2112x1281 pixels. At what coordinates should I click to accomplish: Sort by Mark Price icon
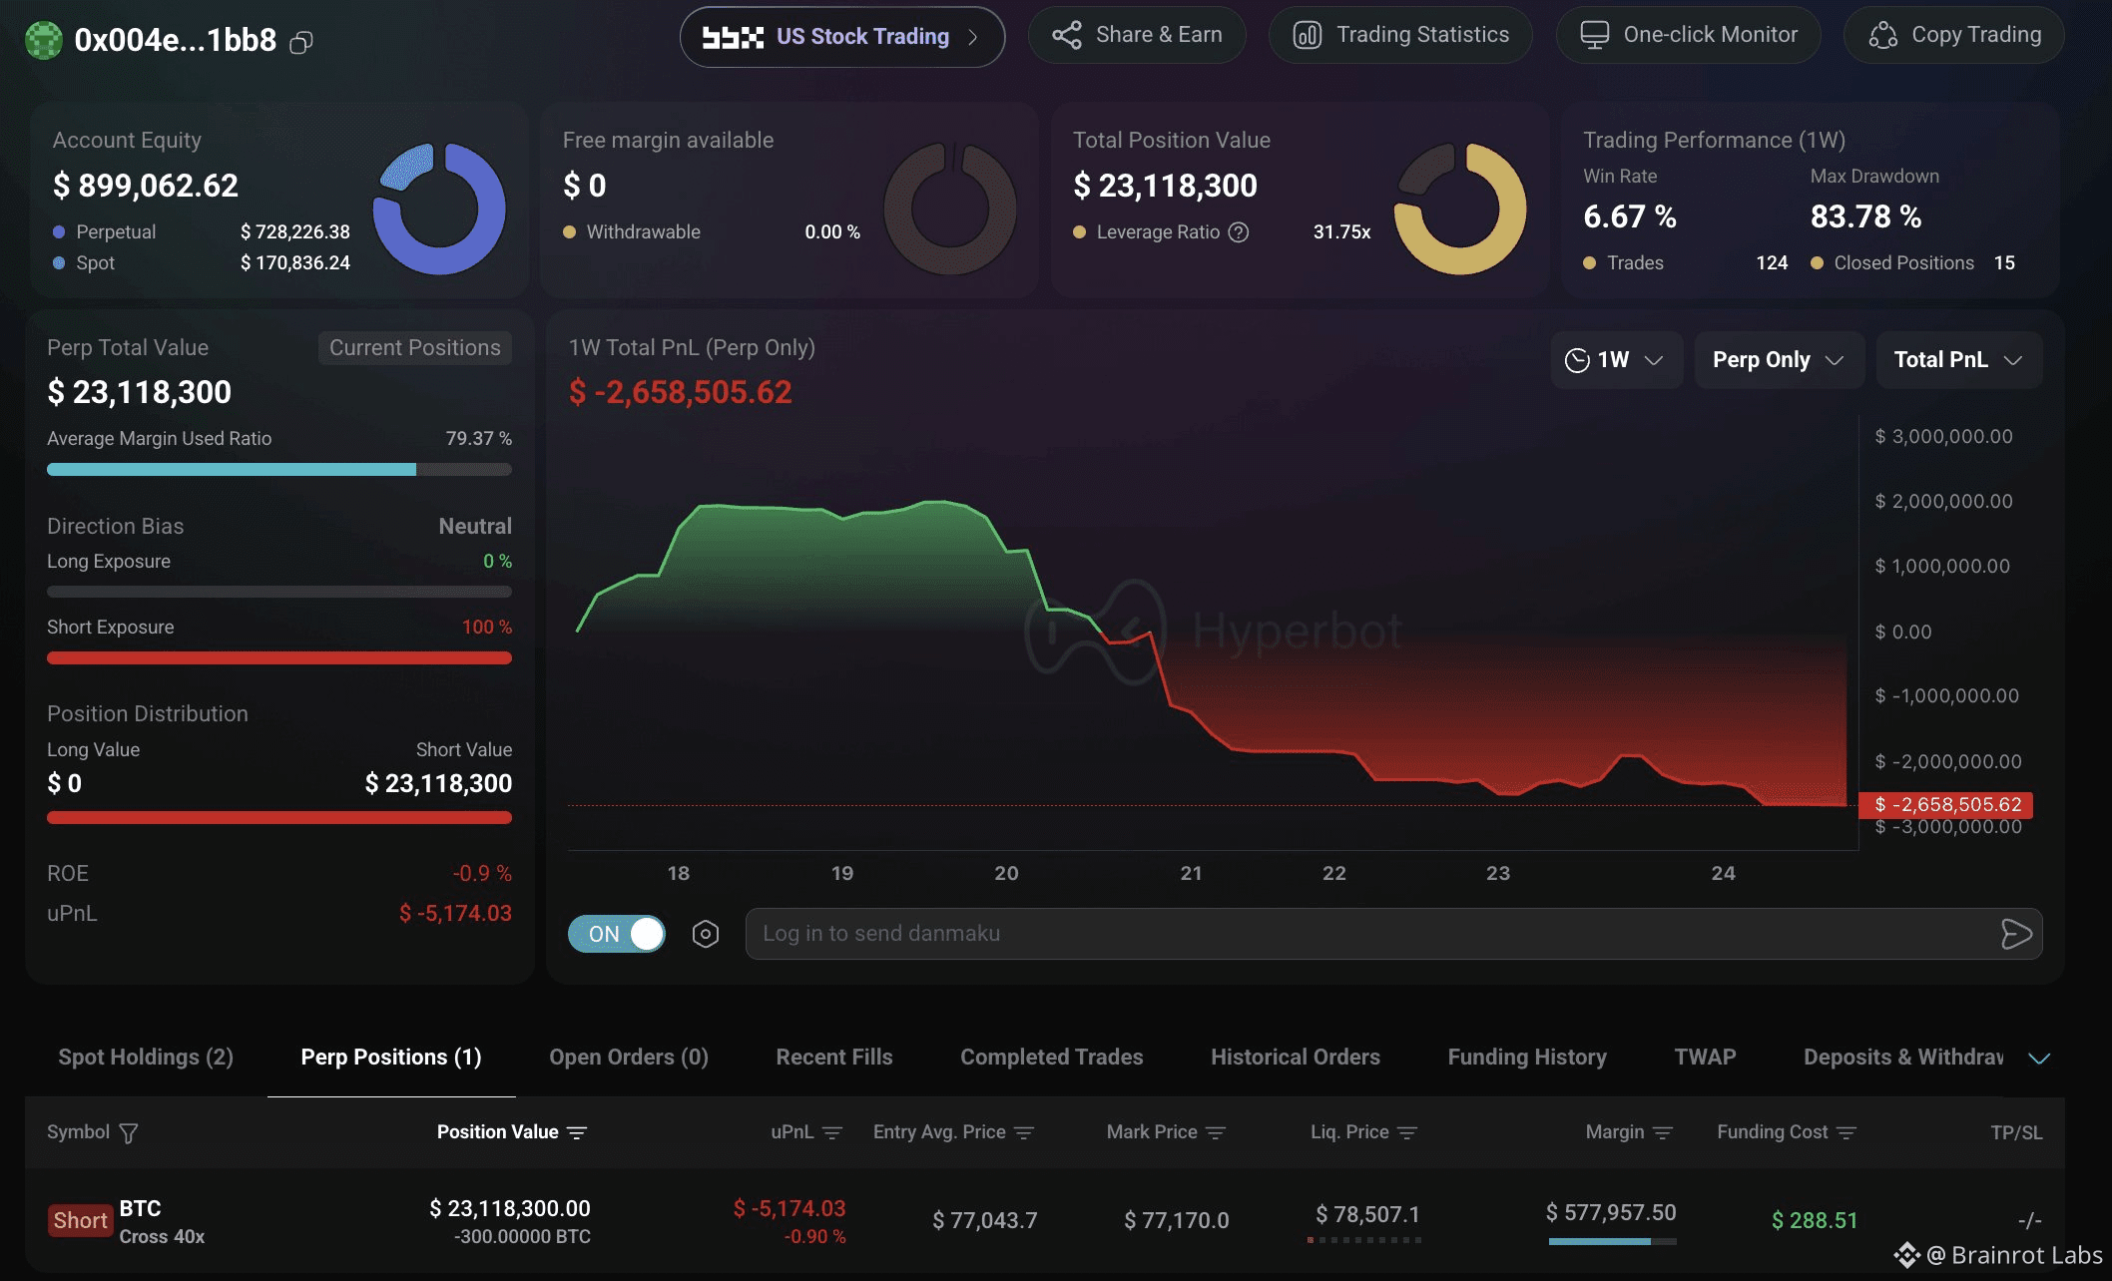click(1216, 1132)
